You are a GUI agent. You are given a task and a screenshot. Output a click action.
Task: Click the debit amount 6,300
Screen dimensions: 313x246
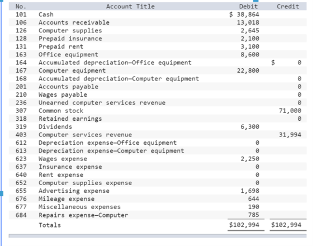pos(250,126)
